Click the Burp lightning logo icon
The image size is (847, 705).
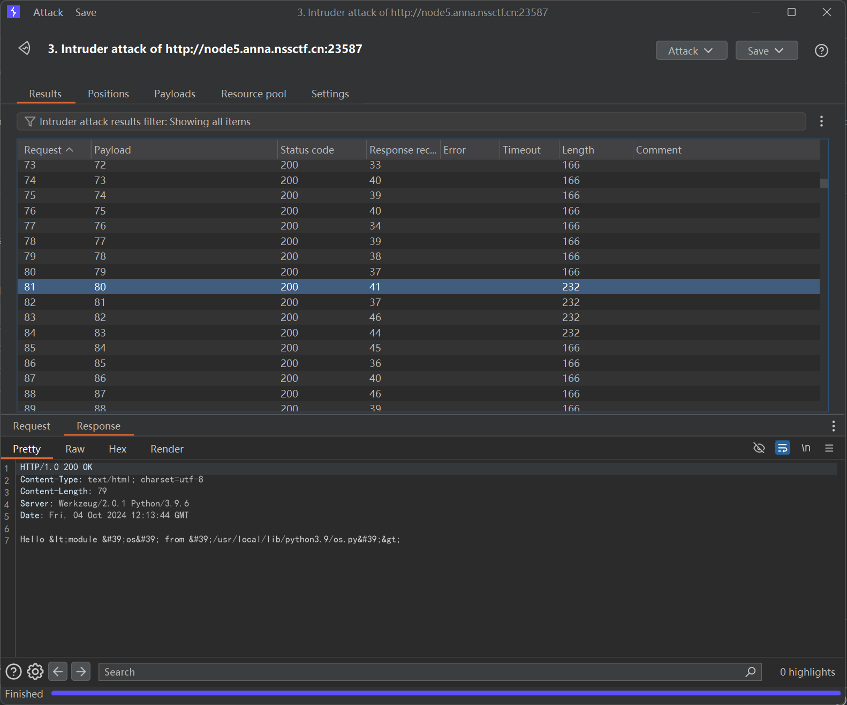(x=13, y=12)
